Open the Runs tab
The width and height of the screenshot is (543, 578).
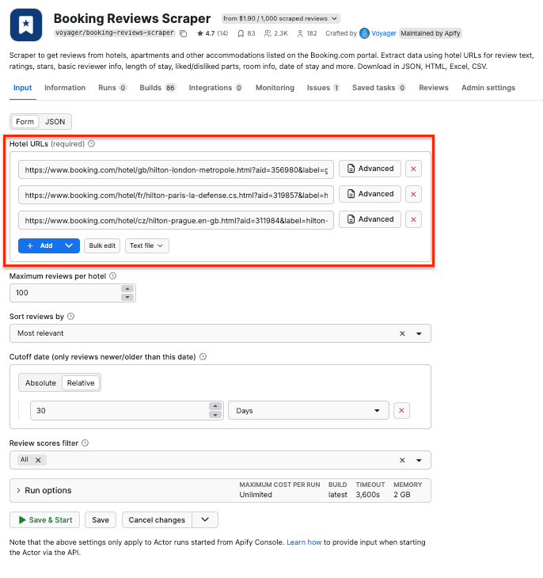[x=112, y=88]
